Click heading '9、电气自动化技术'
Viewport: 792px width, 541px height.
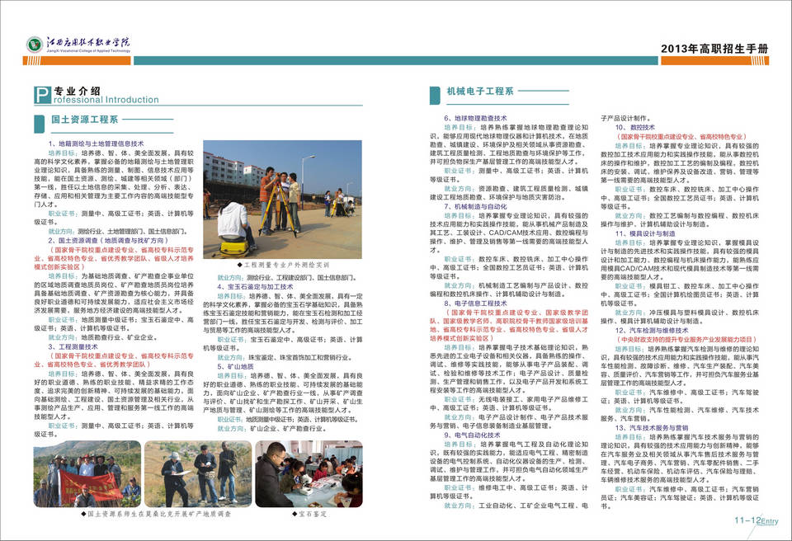point(472,435)
